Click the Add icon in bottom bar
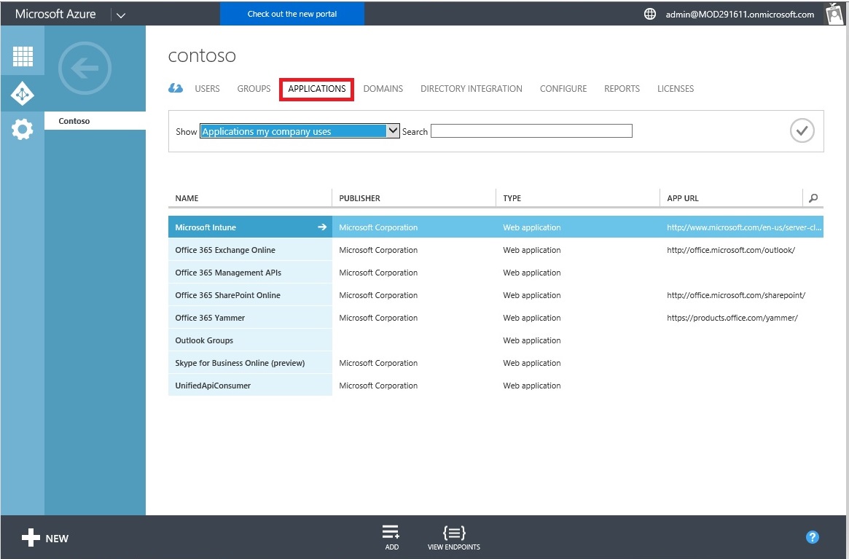This screenshot has height=559, width=849. (391, 537)
